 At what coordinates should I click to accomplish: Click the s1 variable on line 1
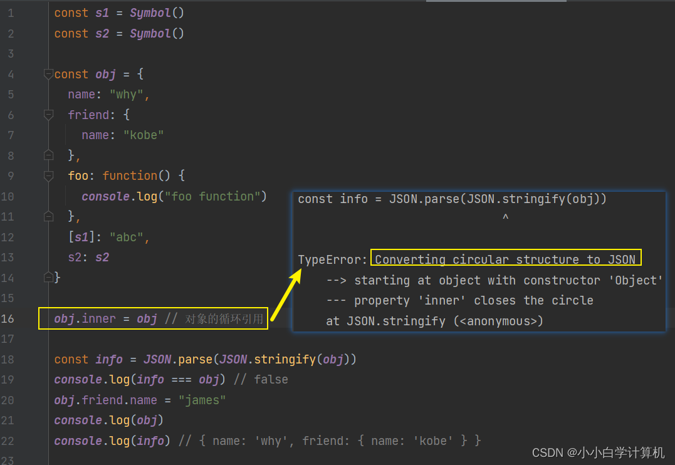102,13
